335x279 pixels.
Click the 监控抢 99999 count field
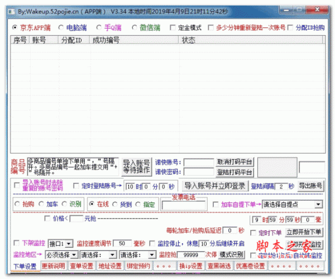[x=191, y=255]
